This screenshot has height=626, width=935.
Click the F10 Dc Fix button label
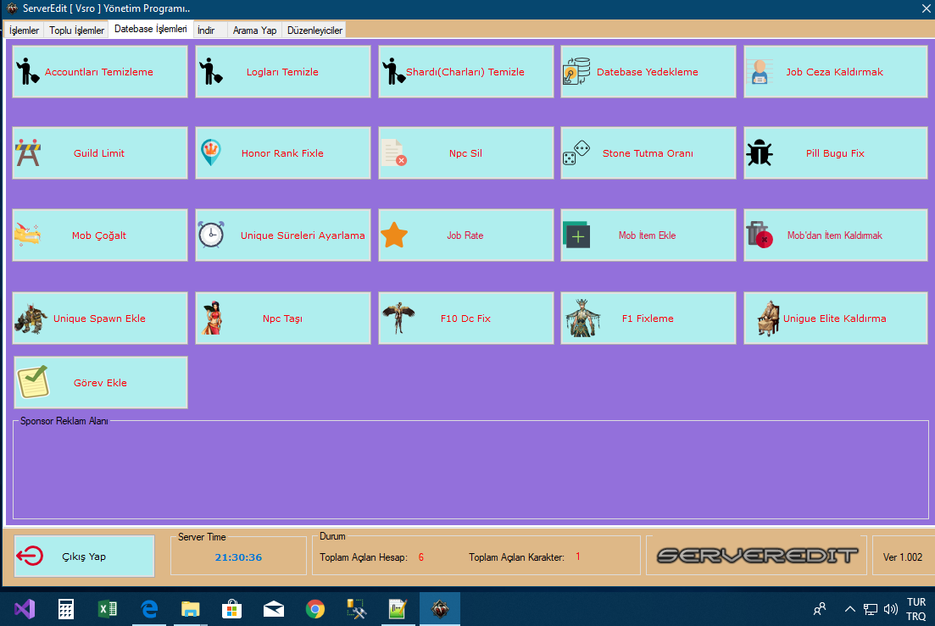[465, 318]
